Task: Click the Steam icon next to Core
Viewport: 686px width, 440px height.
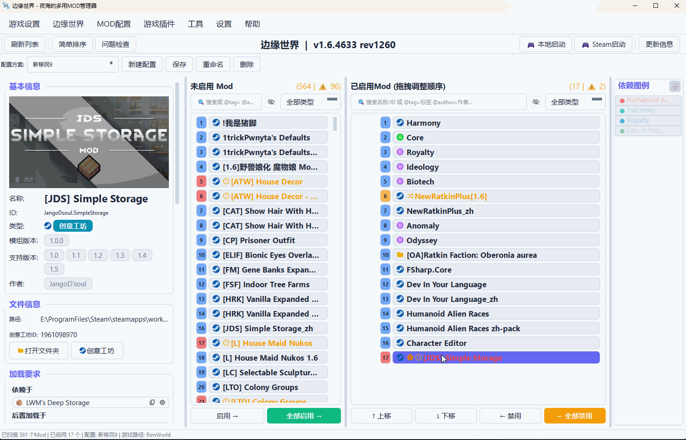Action: [400, 137]
